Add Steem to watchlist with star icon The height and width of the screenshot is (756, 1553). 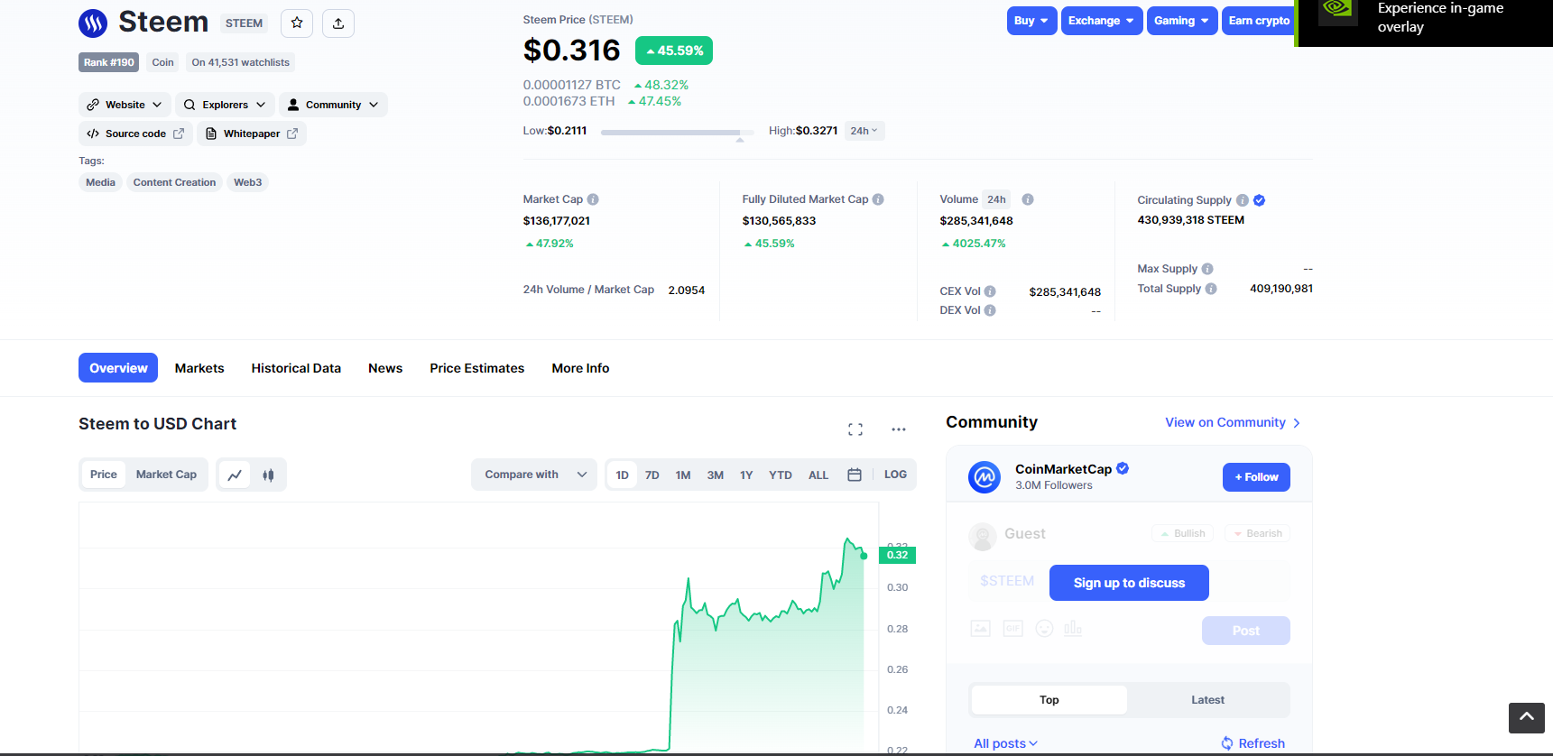click(297, 23)
